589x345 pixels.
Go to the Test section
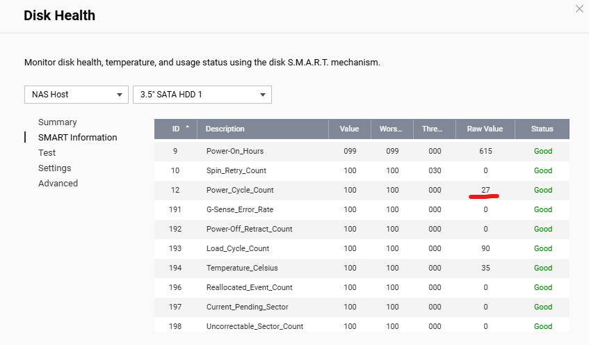[47, 152]
